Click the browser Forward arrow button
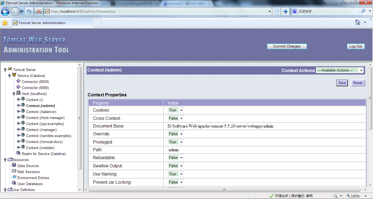 [15, 11]
